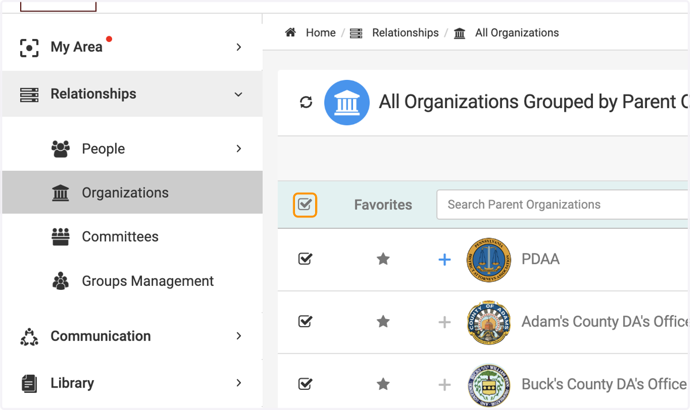This screenshot has height=410, width=690.
Task: Favorite Adam's County DA's Office star
Action: click(x=383, y=322)
